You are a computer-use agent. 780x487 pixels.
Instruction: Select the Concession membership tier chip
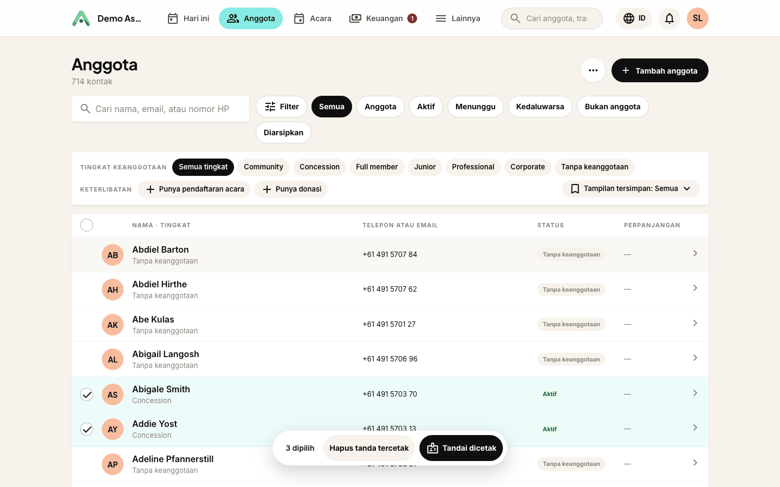point(320,167)
